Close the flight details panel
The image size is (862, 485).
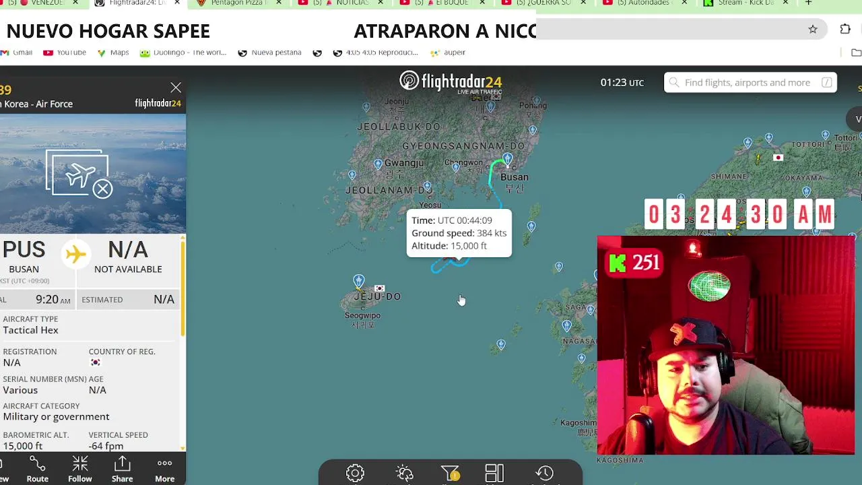(176, 88)
